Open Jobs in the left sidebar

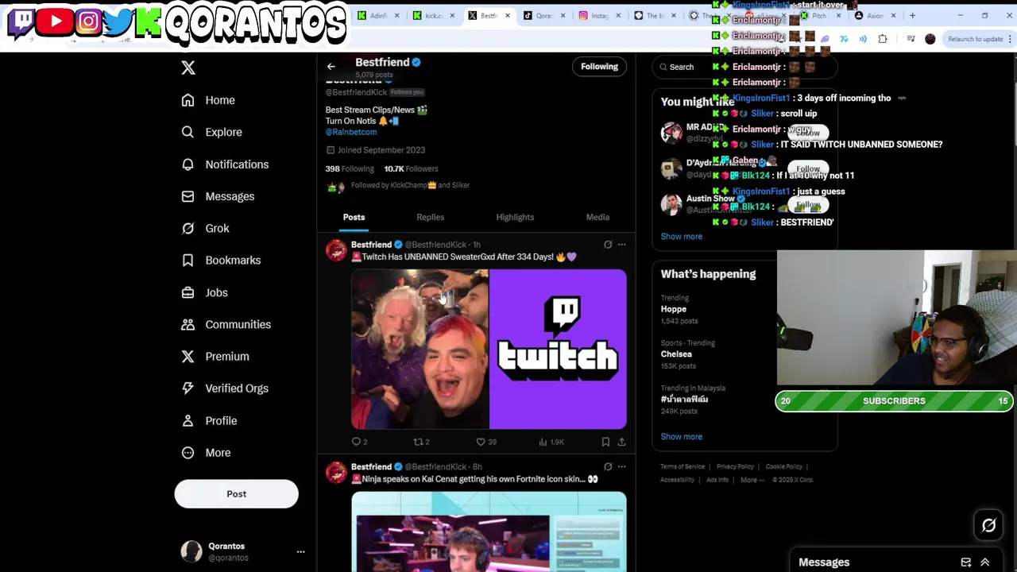[204, 292]
